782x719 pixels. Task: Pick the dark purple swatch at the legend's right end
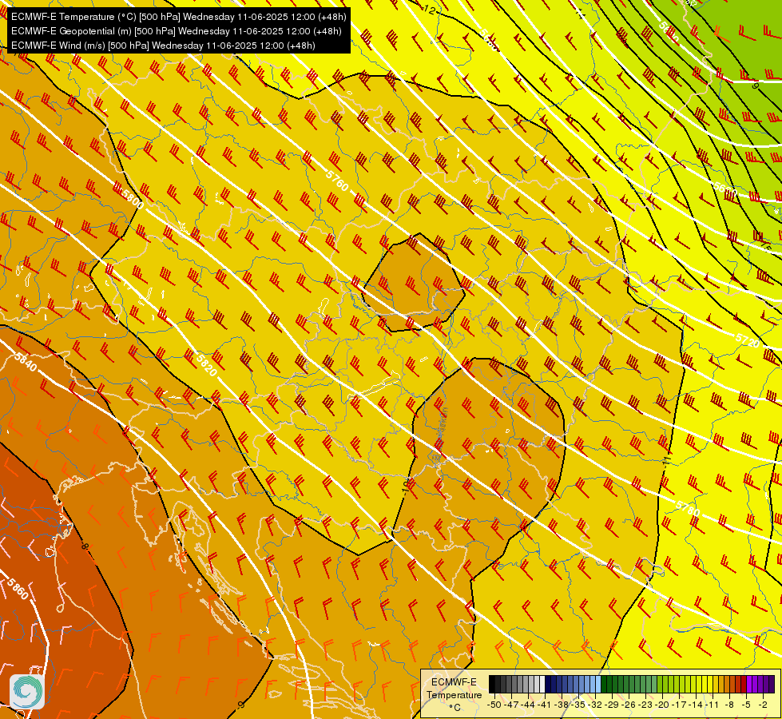(x=772, y=684)
